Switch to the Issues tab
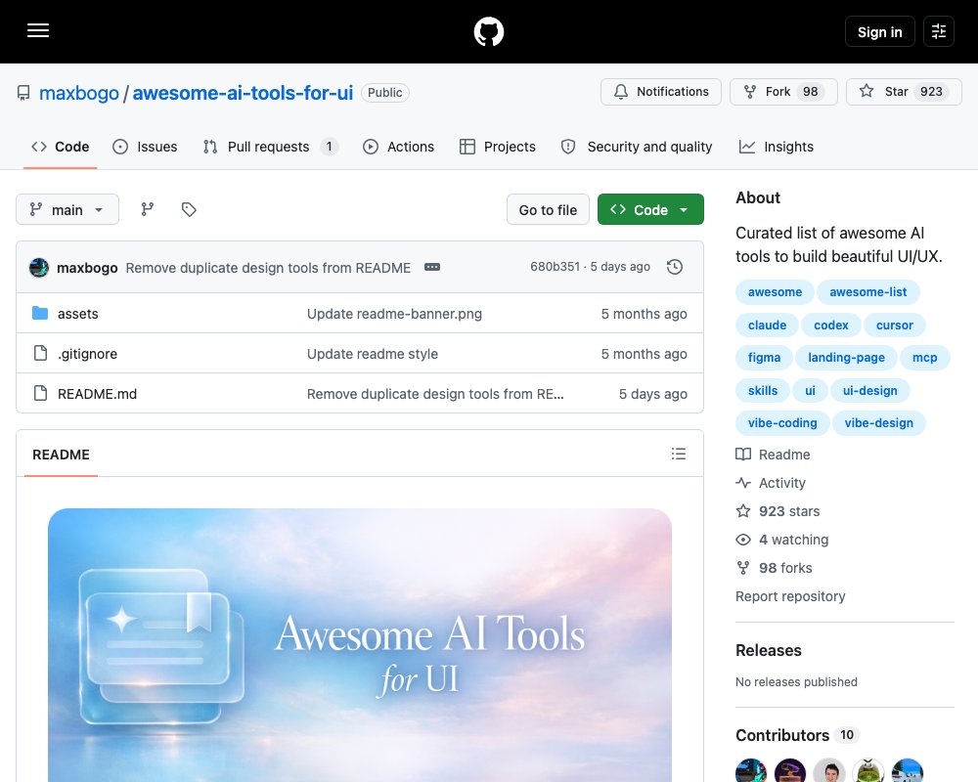Screen dimensions: 978x782 (145, 147)
